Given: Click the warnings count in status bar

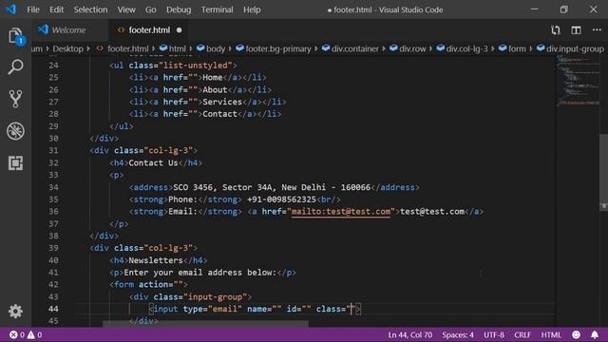Looking at the screenshot, I should (x=34, y=334).
